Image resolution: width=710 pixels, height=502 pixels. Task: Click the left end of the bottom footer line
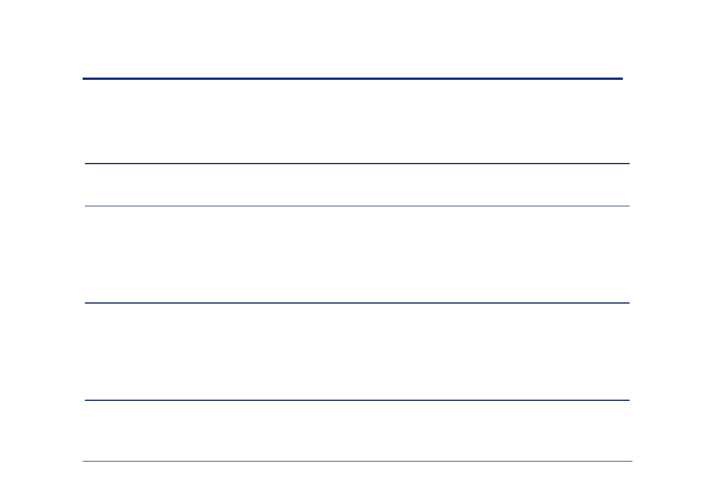point(84,462)
